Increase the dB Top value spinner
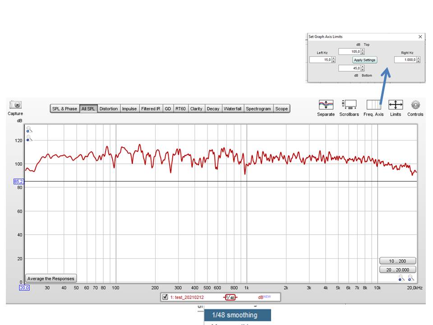The image size is (433, 325). [363, 50]
